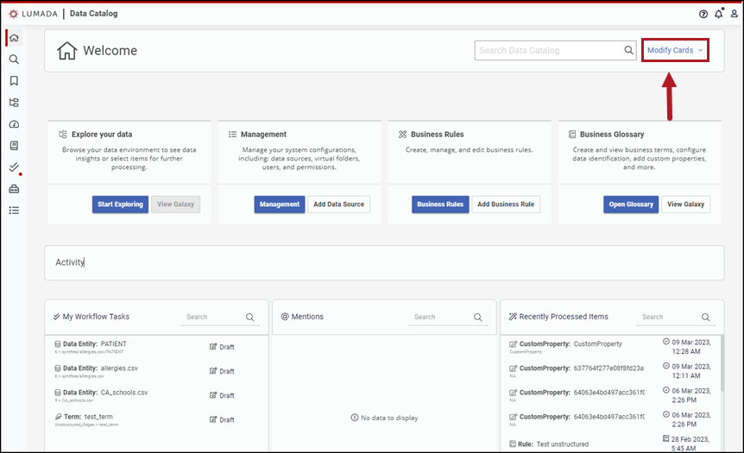
Task: Click the Add Data Source button
Action: 338,204
